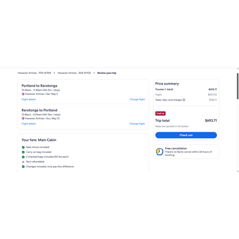Screen dimensions: 239x239
Task: Click the scrollbar down arrow
Action: pyautogui.click(x=237, y=172)
